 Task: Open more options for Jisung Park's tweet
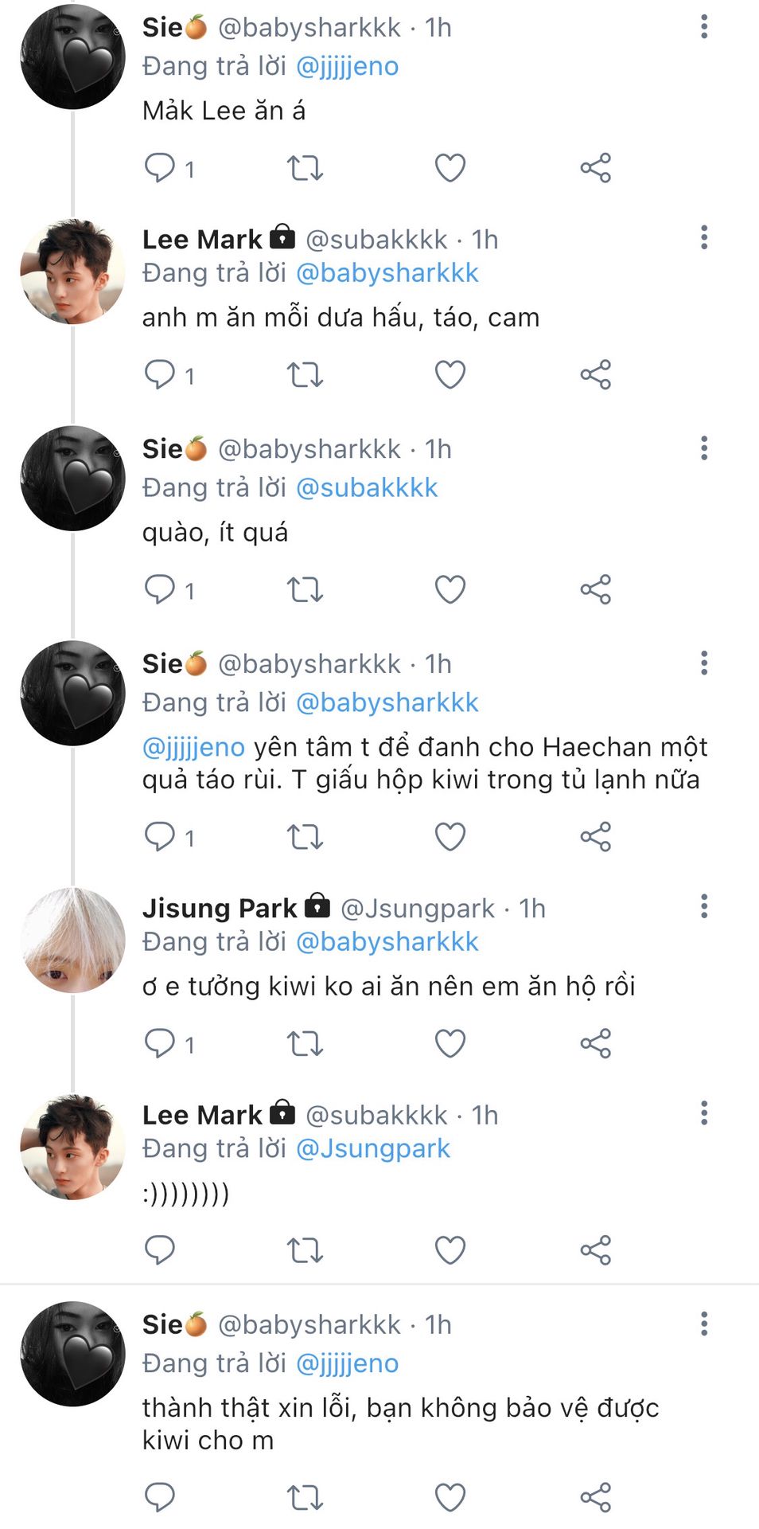[704, 906]
